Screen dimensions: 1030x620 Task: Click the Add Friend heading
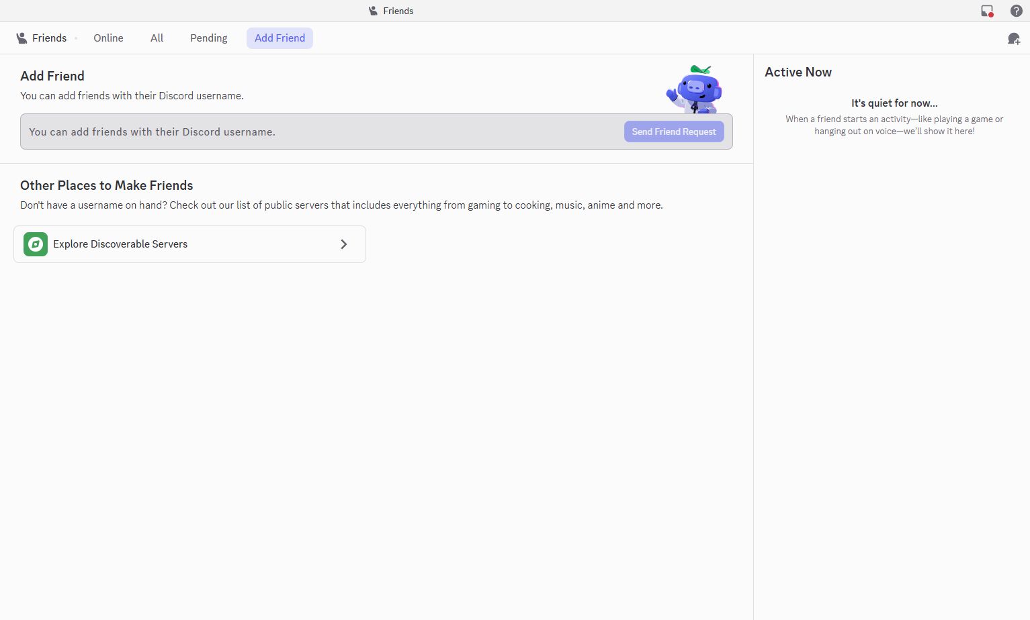click(52, 76)
